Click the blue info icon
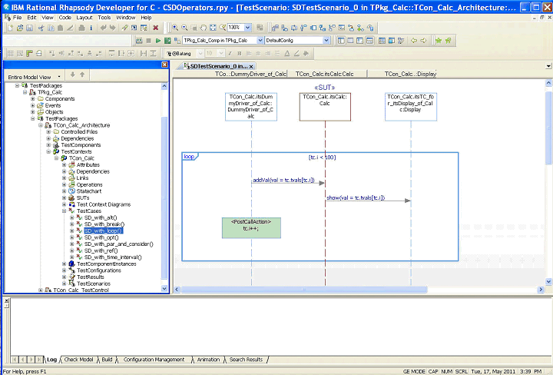The height and width of the screenshot is (375, 553). coord(91,28)
